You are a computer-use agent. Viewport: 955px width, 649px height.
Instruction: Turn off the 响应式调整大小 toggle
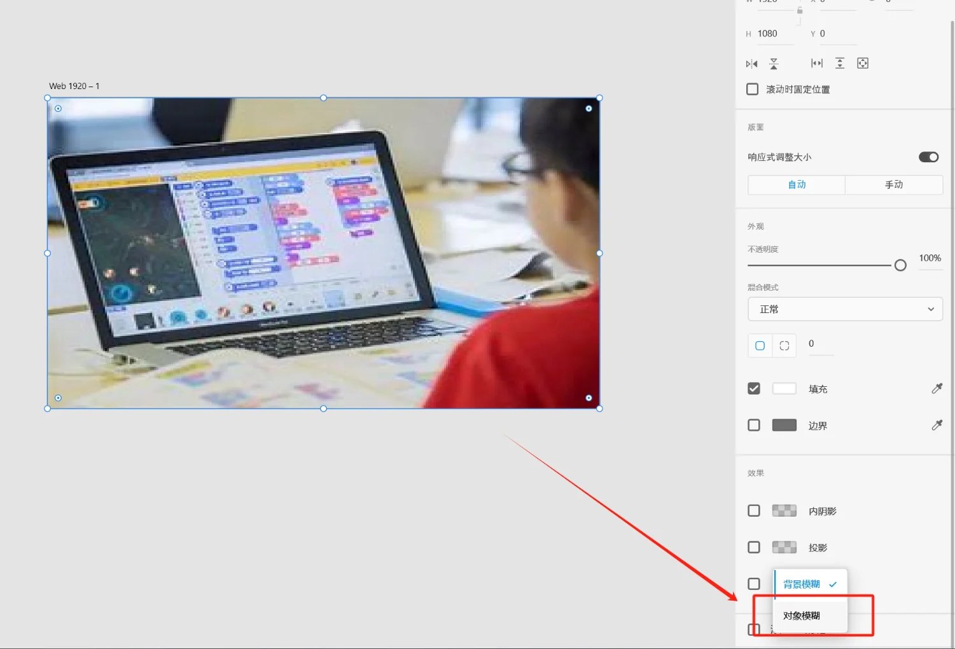(x=928, y=157)
